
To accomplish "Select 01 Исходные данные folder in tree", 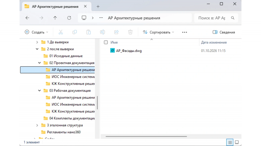I will (x=66, y=56).
